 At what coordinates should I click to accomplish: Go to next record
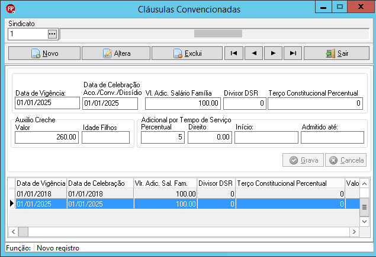273,53
